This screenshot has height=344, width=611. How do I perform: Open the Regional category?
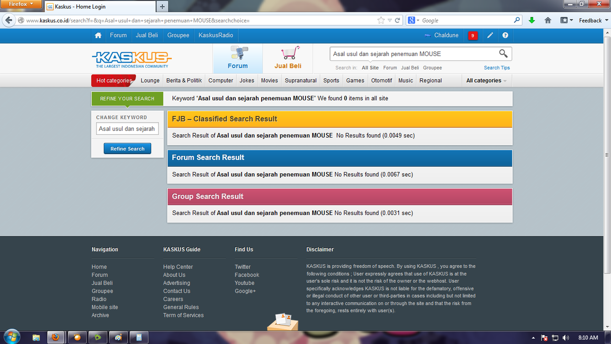431,81
